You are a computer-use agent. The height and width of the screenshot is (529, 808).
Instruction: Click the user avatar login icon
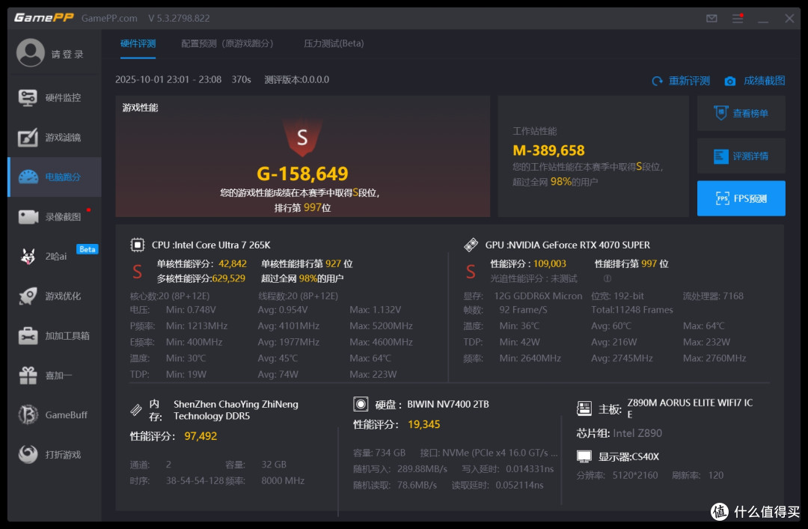pyautogui.click(x=31, y=53)
